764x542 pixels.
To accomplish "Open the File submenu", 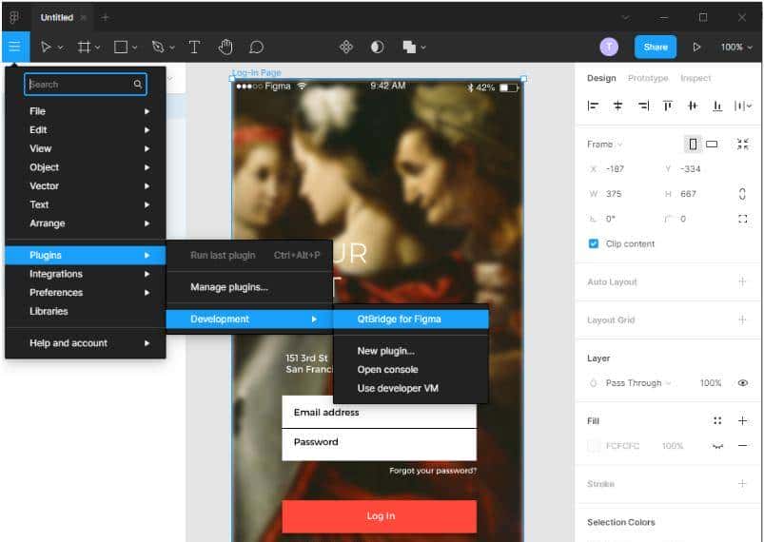I will pos(86,111).
